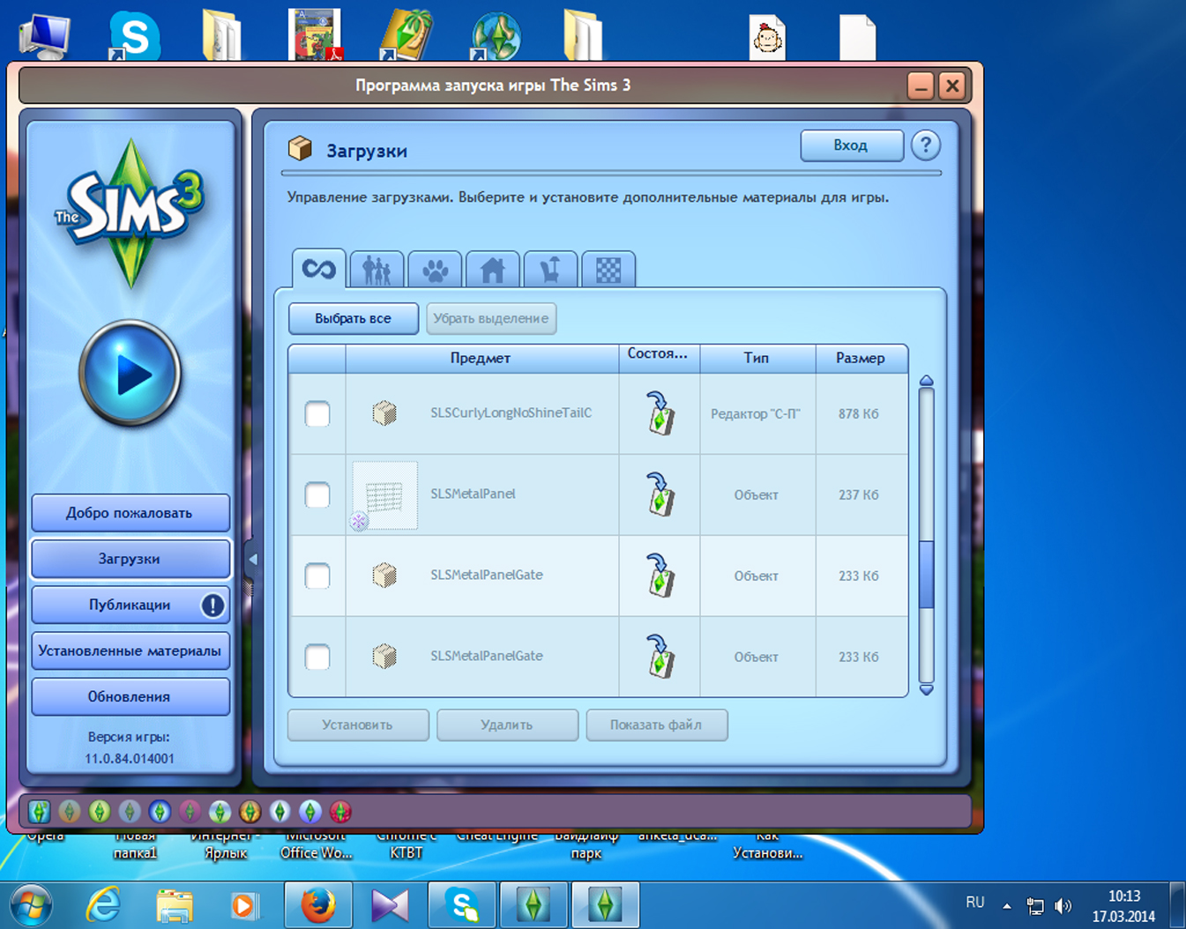This screenshot has height=929, width=1186.
Task: Click the Показать файл button
Action: coord(657,725)
